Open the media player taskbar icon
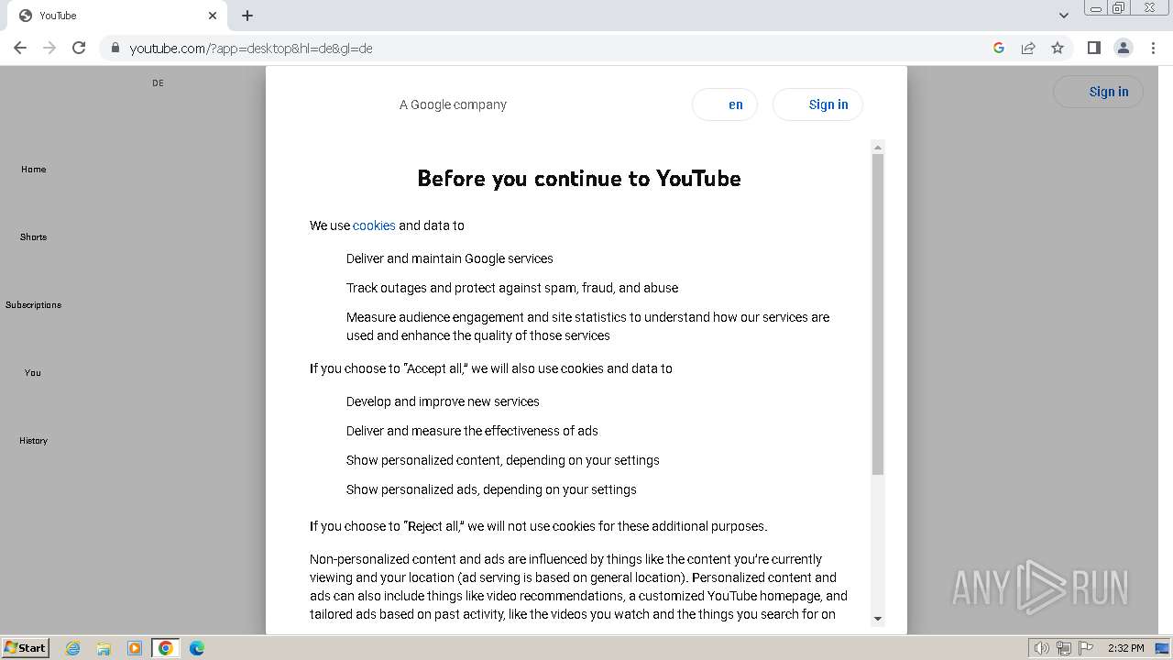Viewport: 1173px width, 660px height. (135, 648)
